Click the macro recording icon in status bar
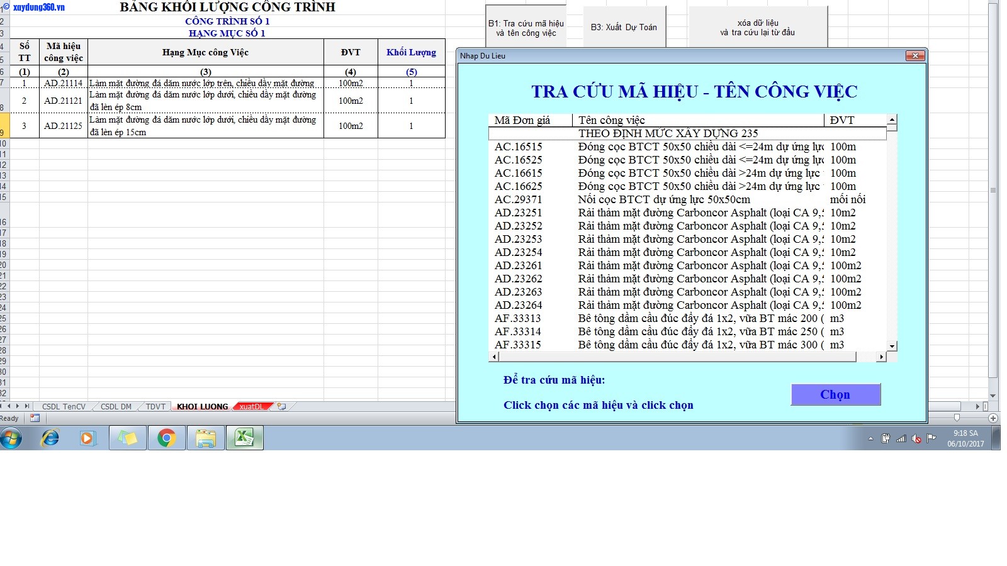1007x566 pixels. [x=35, y=418]
